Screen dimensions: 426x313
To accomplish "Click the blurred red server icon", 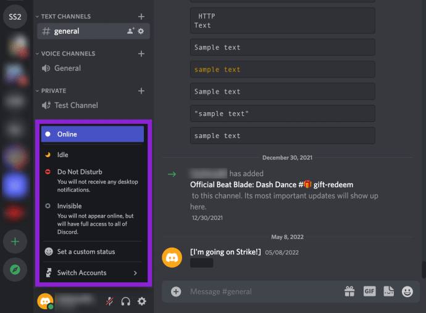I will pos(15,213).
